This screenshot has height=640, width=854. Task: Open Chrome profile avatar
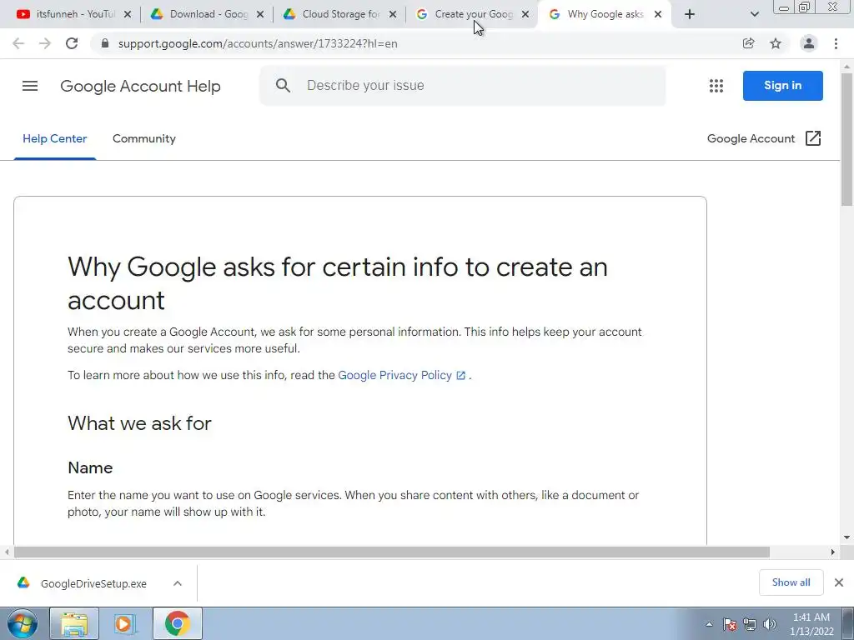click(x=809, y=43)
